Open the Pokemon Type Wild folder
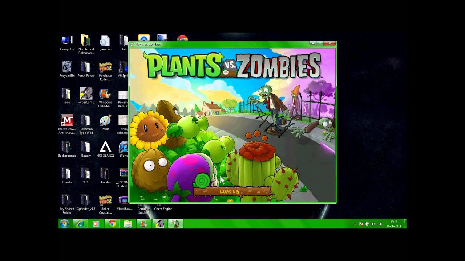 86,124
